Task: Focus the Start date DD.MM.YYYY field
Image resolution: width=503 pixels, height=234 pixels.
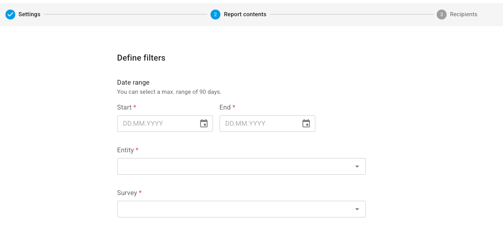Action: 165,124
